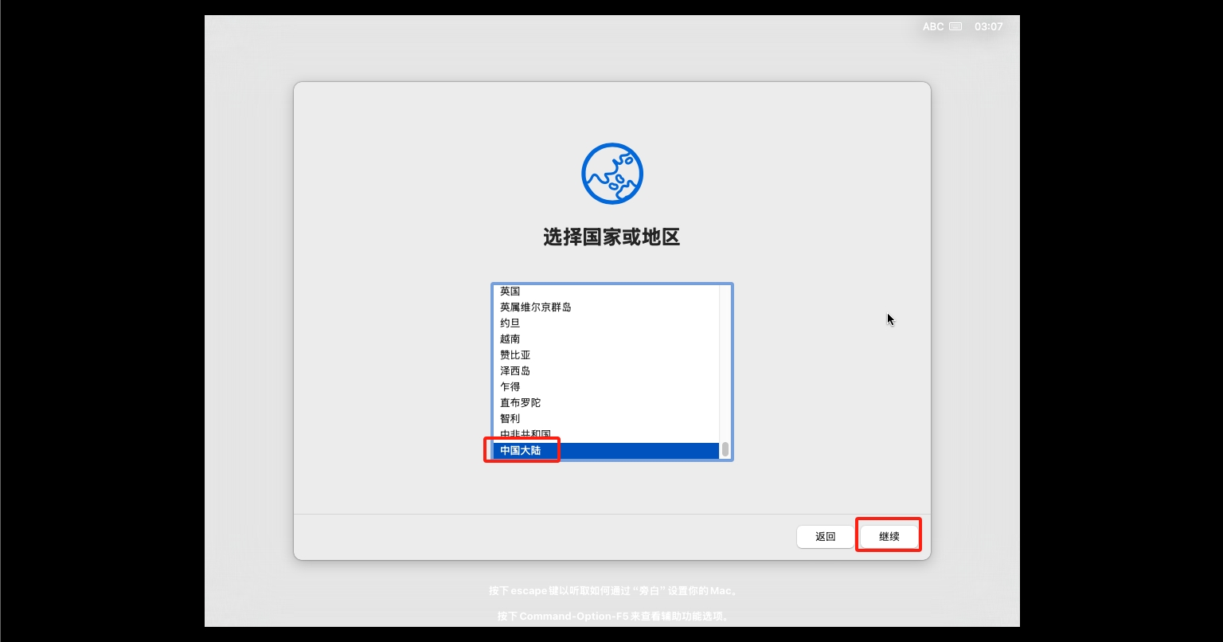Select the highlighted 中国大陆 row
This screenshot has width=1223, height=642.
[606, 451]
